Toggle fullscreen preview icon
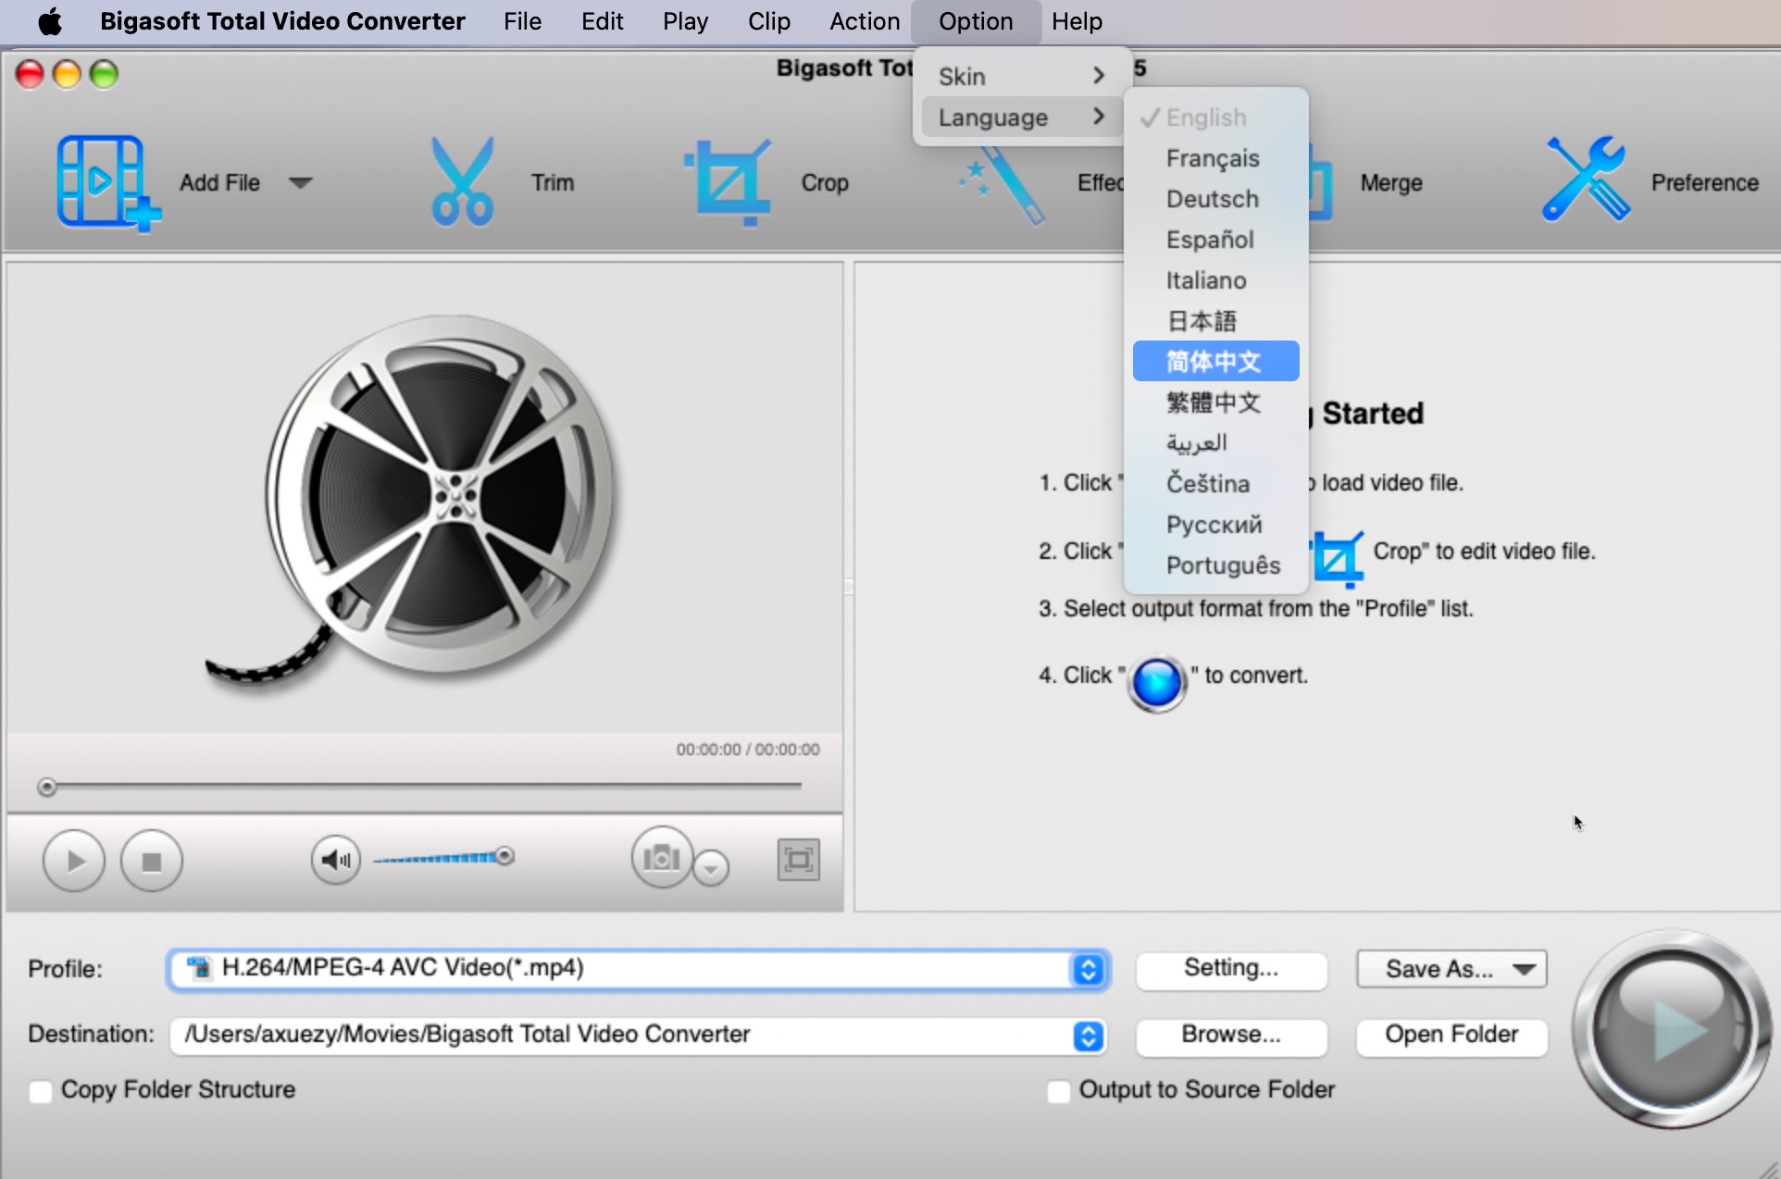This screenshot has width=1781, height=1179. click(798, 860)
